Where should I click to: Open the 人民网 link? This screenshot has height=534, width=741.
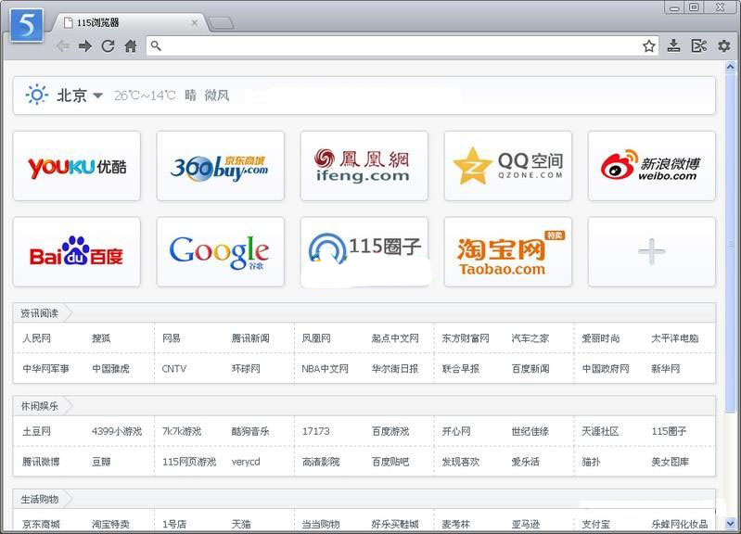(36, 338)
